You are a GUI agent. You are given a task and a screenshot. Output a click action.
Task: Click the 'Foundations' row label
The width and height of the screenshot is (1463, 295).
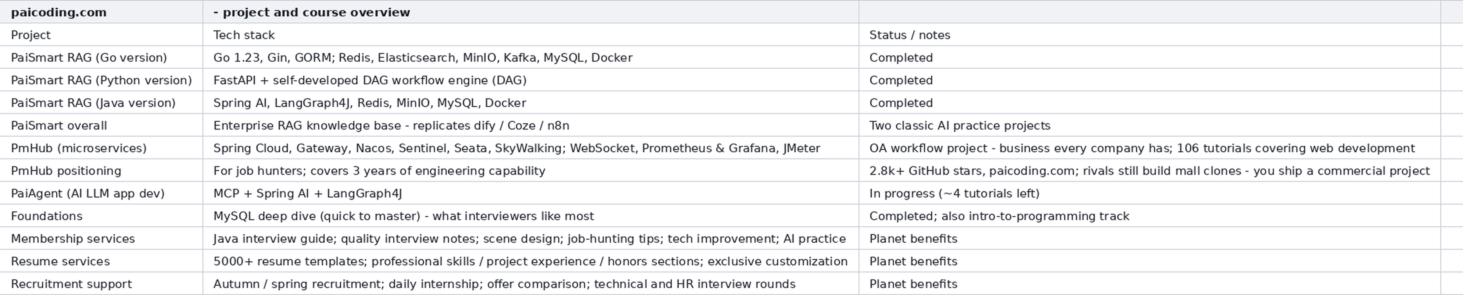pyautogui.click(x=101, y=216)
